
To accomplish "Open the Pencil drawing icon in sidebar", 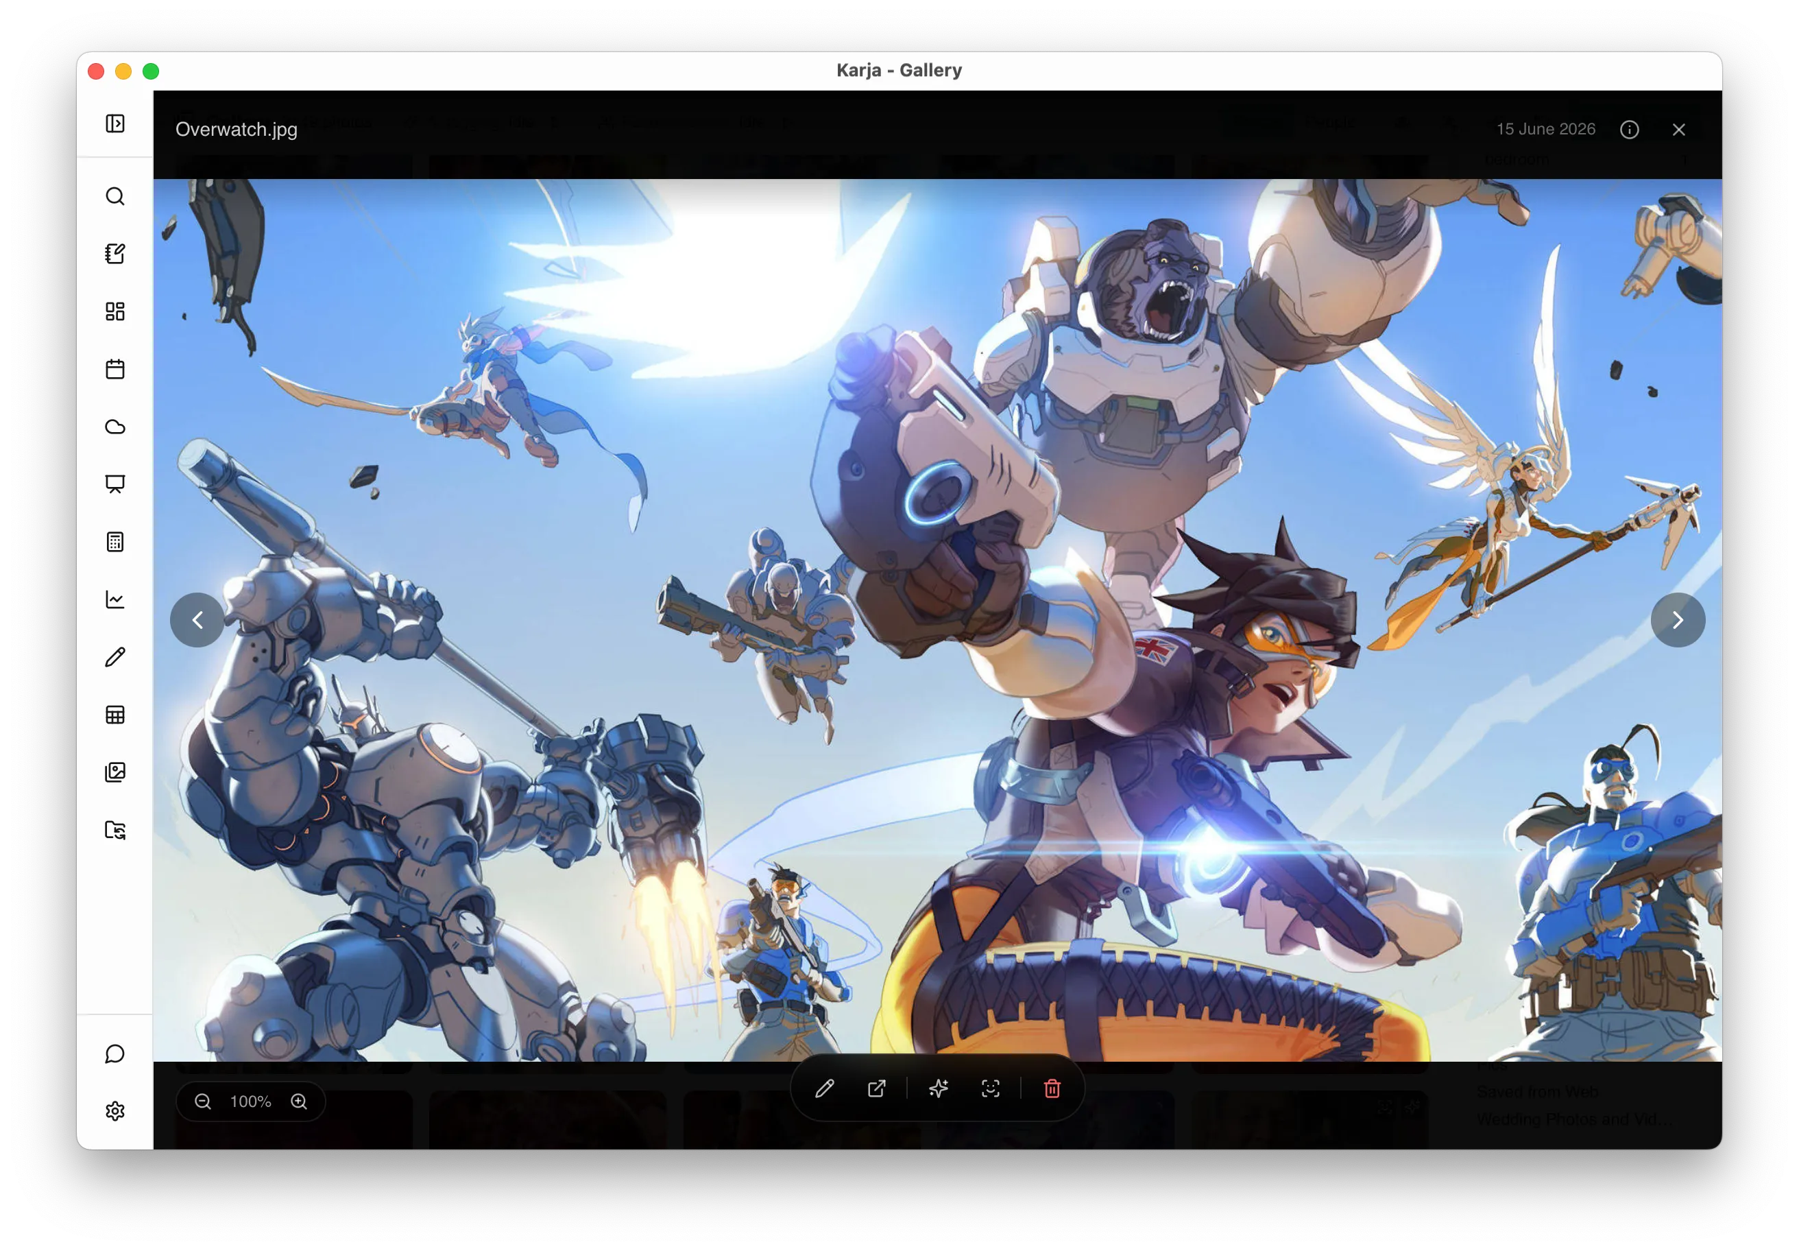I will pyautogui.click(x=115, y=658).
